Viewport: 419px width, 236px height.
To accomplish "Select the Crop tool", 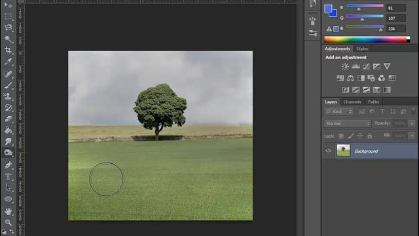I will pyautogui.click(x=8, y=50).
